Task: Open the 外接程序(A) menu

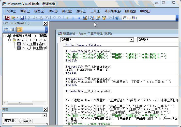Action: click(112, 11)
